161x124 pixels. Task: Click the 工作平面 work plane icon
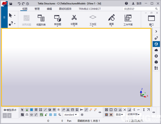click(x=128, y=18)
